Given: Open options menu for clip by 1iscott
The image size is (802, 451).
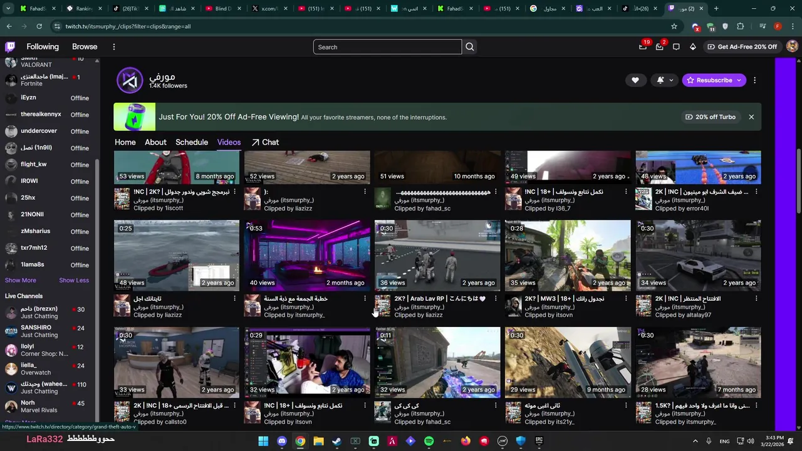Looking at the screenshot, I should click(234, 192).
